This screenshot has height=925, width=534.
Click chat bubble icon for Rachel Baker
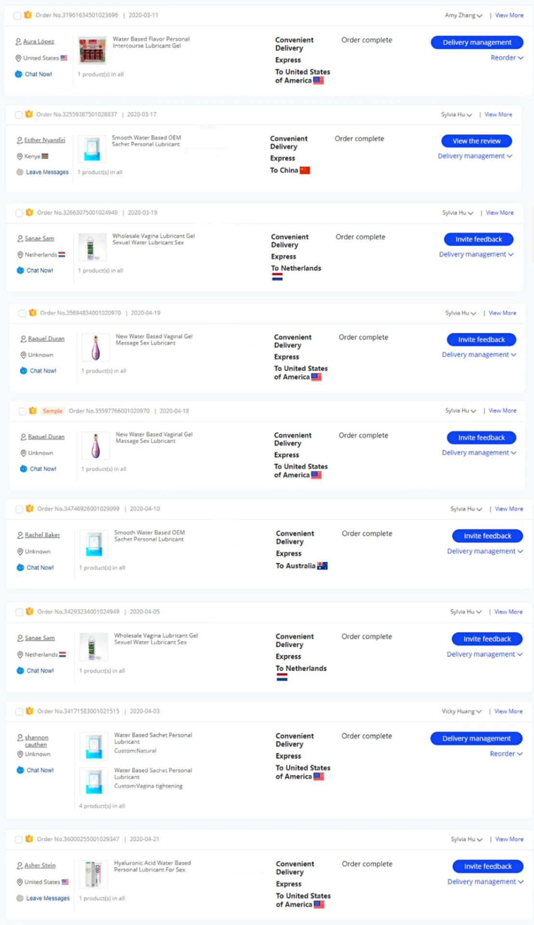tap(20, 568)
